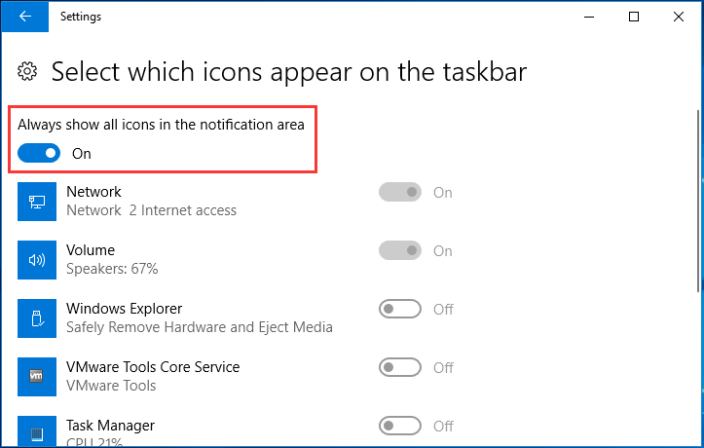The image size is (704, 448).
Task: Click the Volume speaker icon tile
Action: click(x=37, y=260)
